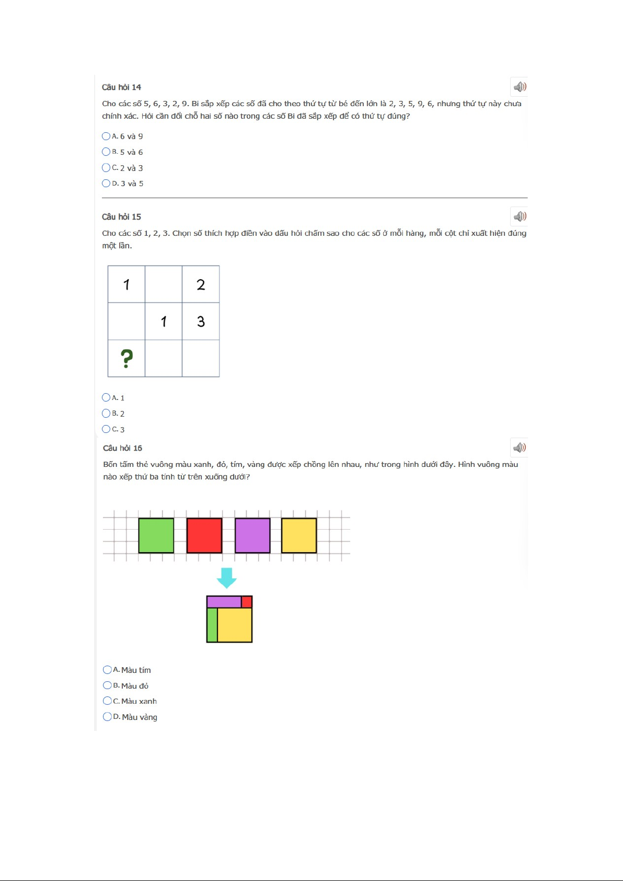Select answer B. 5 và 6
Image resolution: width=623 pixels, height=881 pixels.
pos(106,152)
